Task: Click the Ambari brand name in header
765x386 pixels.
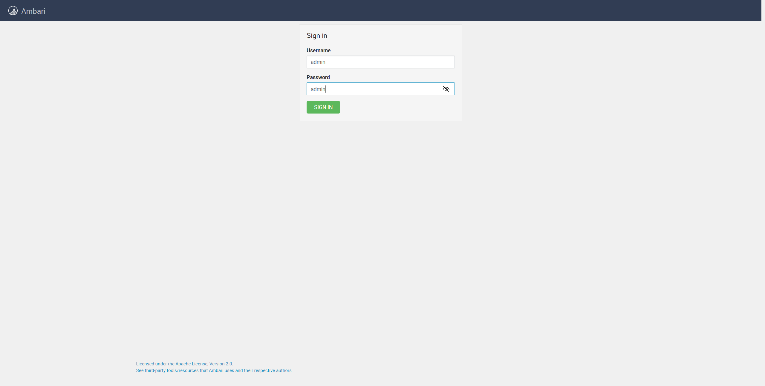Action: click(x=33, y=11)
